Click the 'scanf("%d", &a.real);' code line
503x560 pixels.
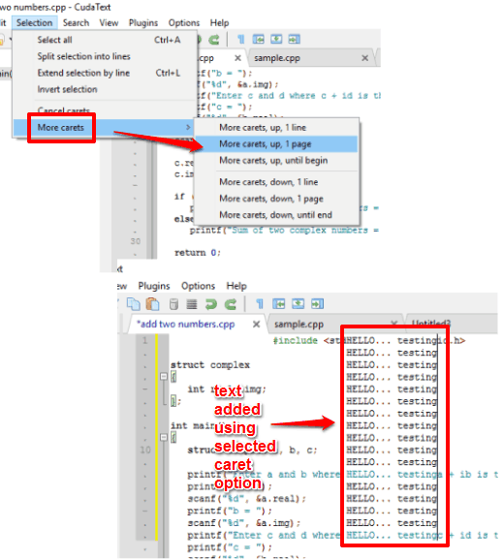(246, 499)
